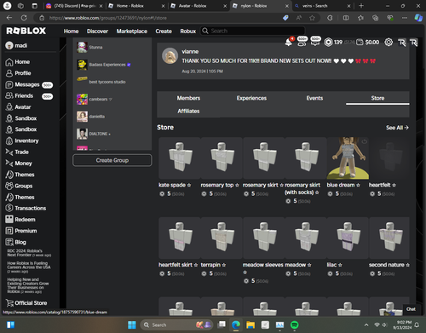Open the Profile sidebar icon
Screen dimensions: 426x333
coord(9,73)
